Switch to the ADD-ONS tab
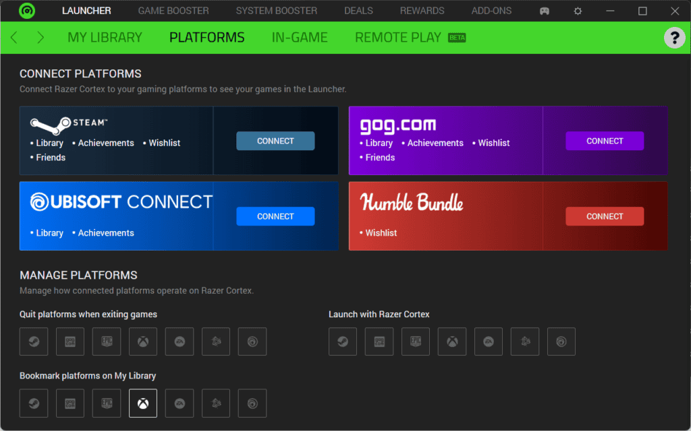Viewport: 691px width, 431px height. point(491,11)
